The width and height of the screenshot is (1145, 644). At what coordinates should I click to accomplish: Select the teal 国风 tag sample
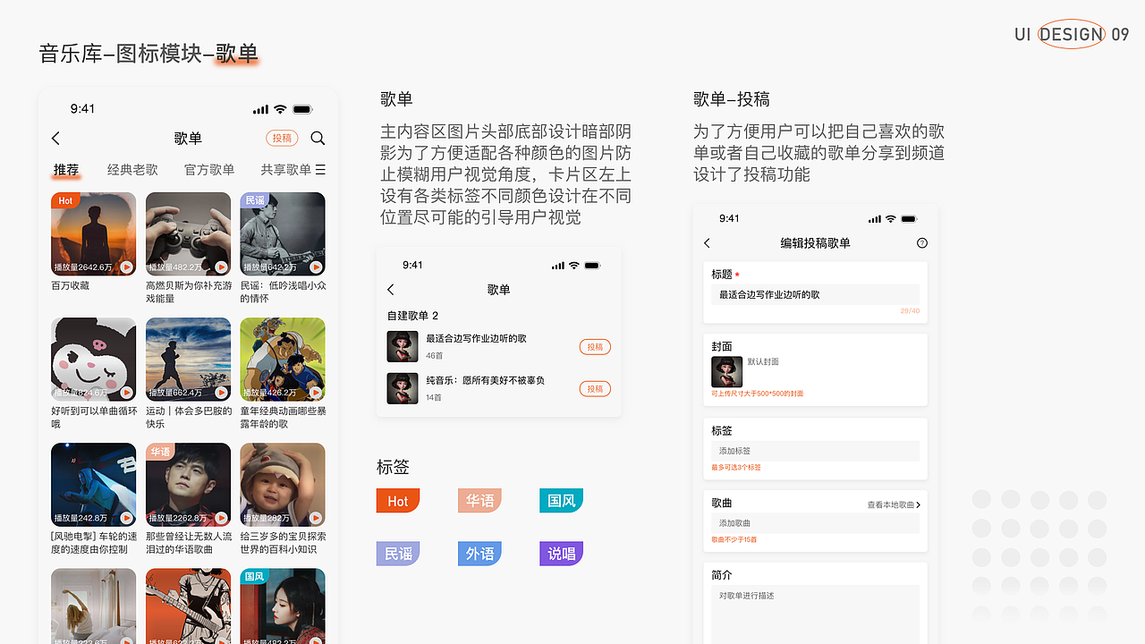tap(562, 501)
